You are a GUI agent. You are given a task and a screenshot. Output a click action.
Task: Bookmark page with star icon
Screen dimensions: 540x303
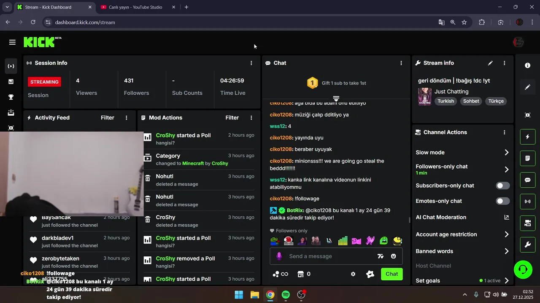(464, 22)
